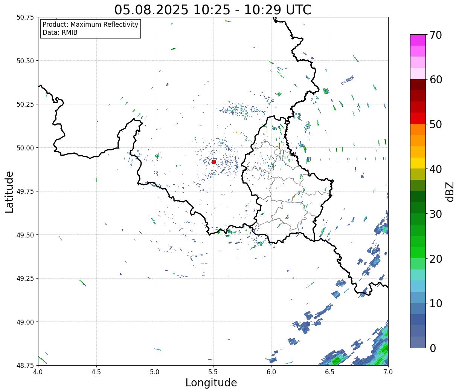
Task: Click the latitude tick label 49.75
Action: (x=25, y=191)
